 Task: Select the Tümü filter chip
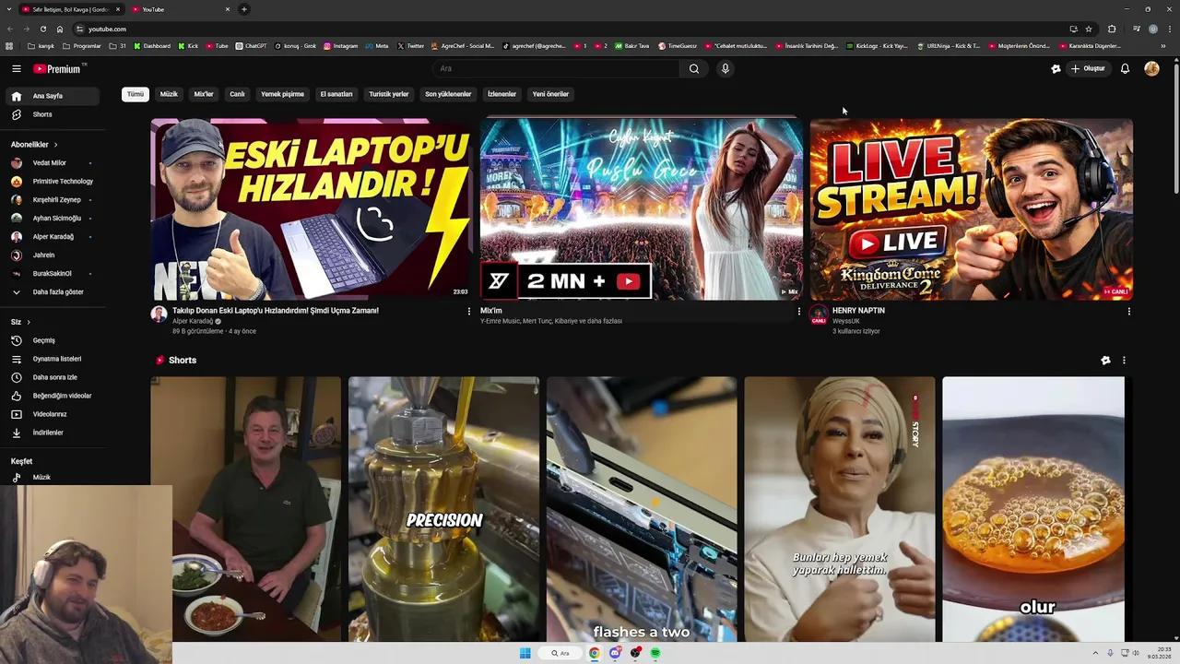coord(136,94)
